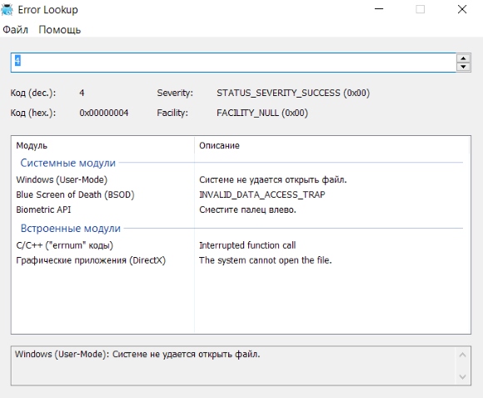Minimize the Error Lookup window
Viewport: 483px width, 398px height.
point(379,9)
